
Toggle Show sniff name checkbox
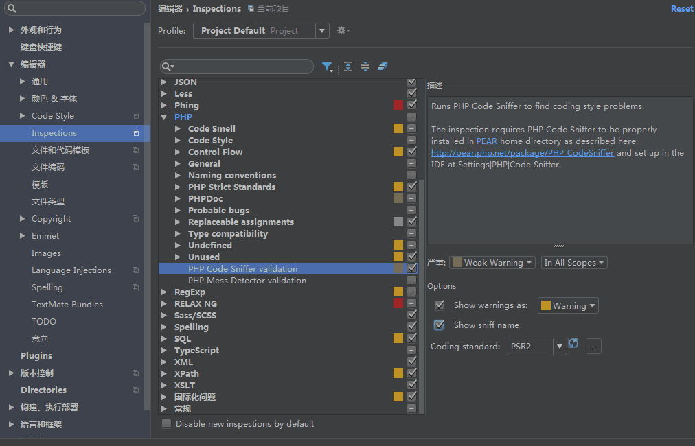[x=440, y=325]
